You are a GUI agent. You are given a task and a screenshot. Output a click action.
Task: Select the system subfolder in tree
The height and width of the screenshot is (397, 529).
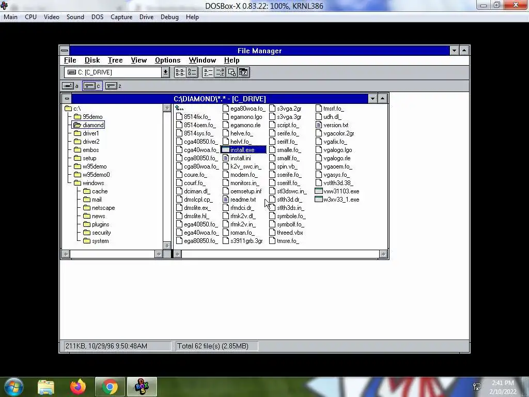tap(96, 241)
